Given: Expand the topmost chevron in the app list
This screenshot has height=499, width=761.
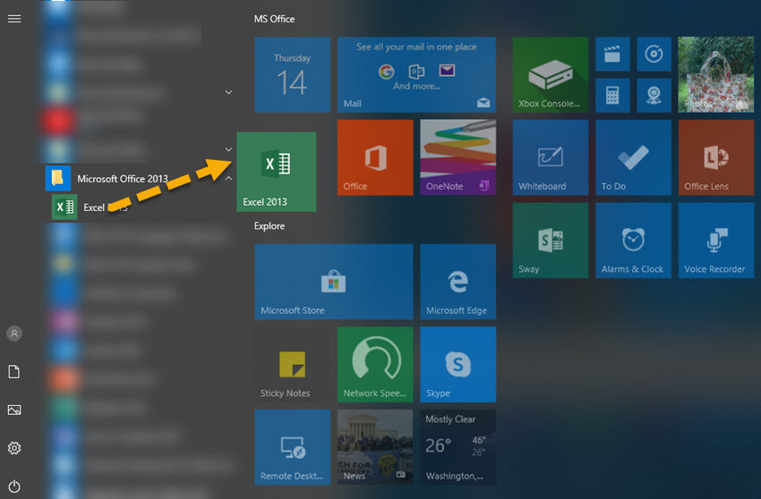Looking at the screenshot, I should [228, 92].
